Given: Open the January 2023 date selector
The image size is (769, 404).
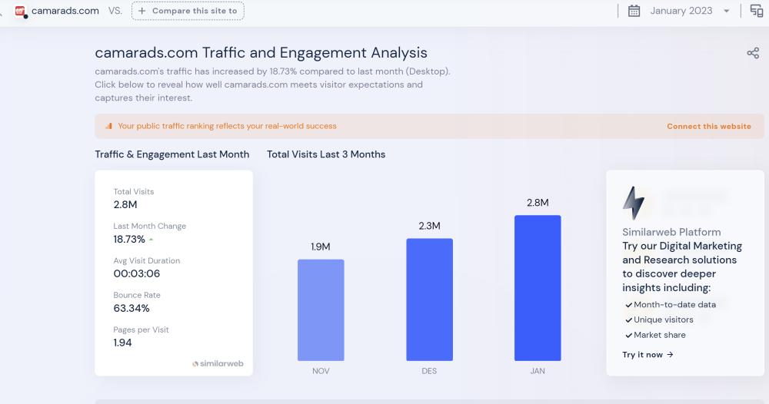Looking at the screenshot, I should (681, 11).
